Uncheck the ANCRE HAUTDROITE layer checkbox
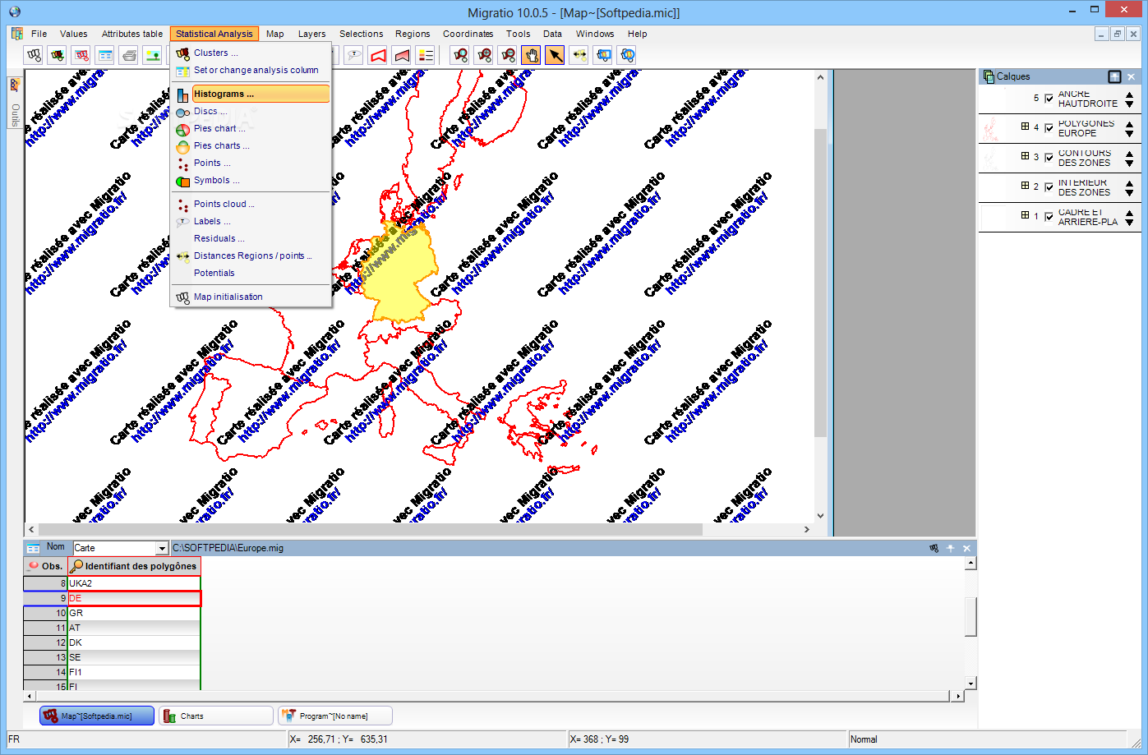Image resolution: width=1148 pixels, height=755 pixels. (x=1049, y=99)
